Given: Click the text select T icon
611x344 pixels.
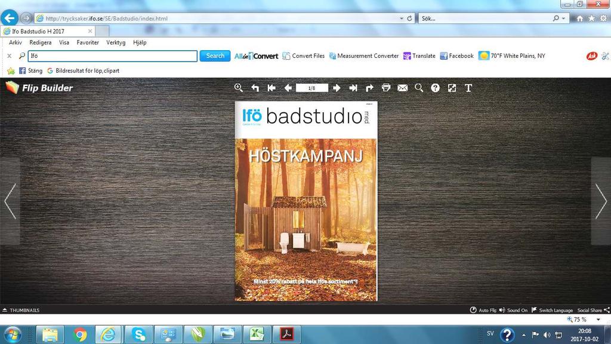Looking at the screenshot, I should tap(468, 88).
